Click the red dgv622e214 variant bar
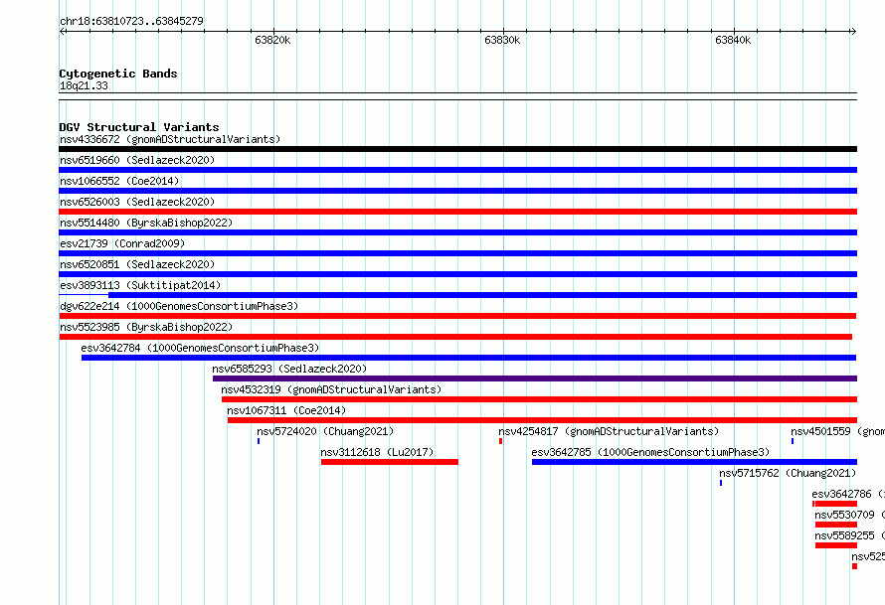The height and width of the screenshot is (605, 885). click(457, 316)
